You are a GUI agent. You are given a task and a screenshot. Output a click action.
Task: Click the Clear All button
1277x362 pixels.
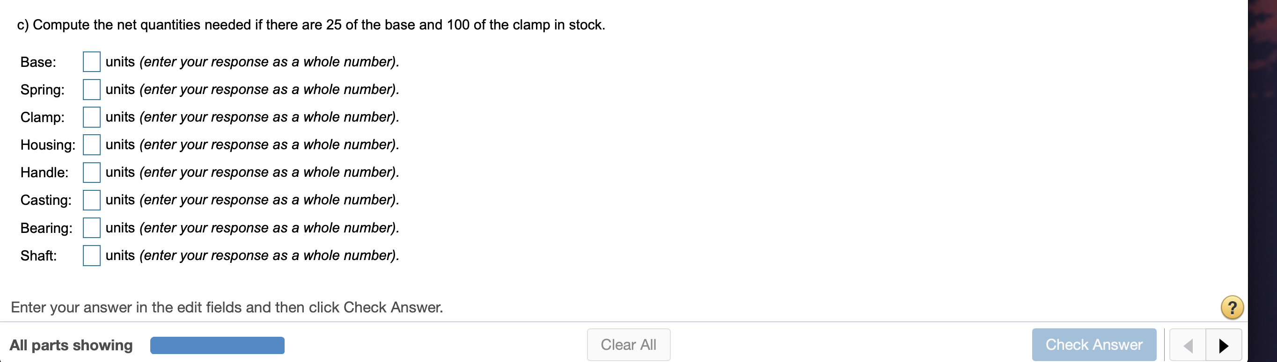tap(628, 345)
